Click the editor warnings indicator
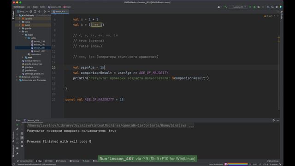Screen dimensions: 295x166 [268, 16]
